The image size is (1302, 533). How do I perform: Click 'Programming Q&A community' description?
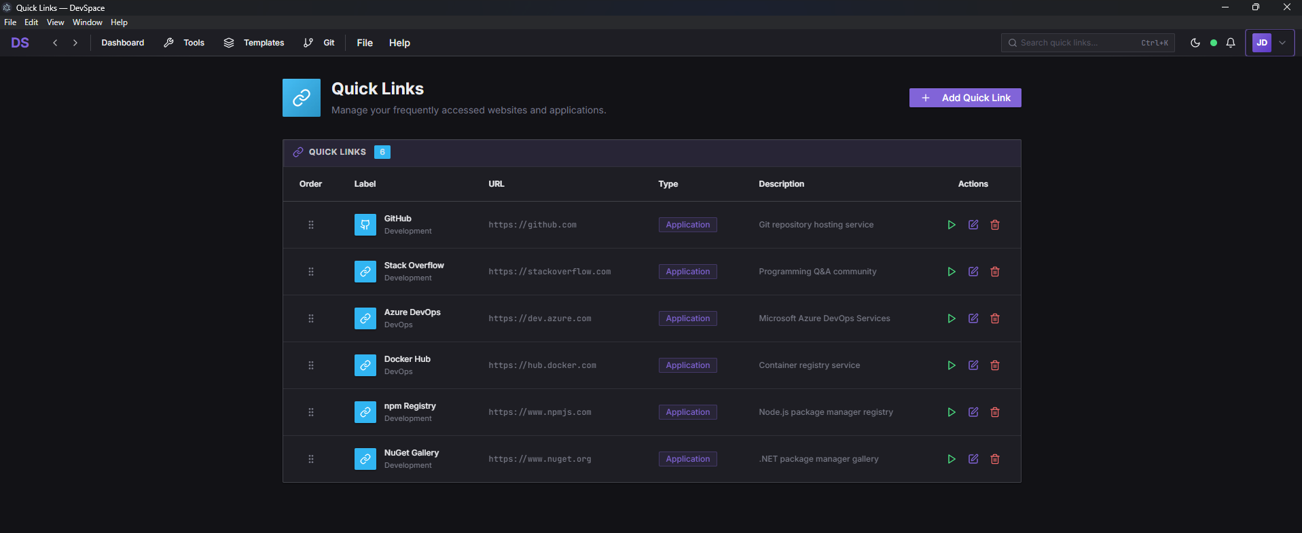[818, 272]
